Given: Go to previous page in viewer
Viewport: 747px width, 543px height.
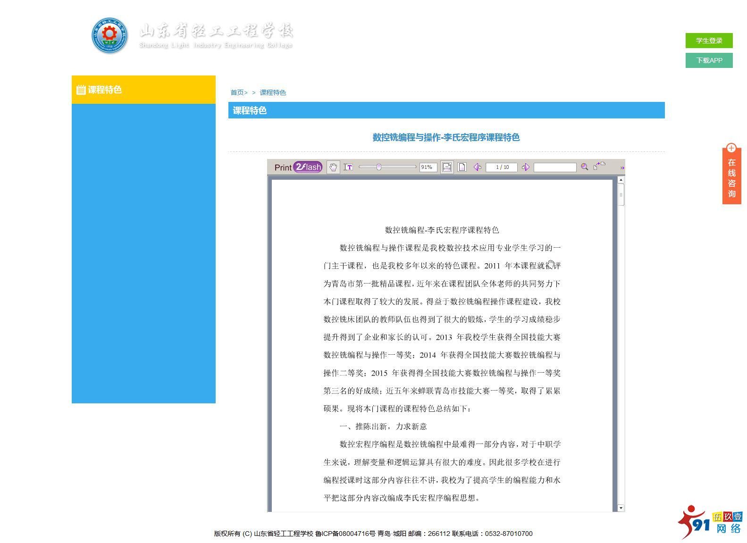Looking at the screenshot, I should coord(478,167).
